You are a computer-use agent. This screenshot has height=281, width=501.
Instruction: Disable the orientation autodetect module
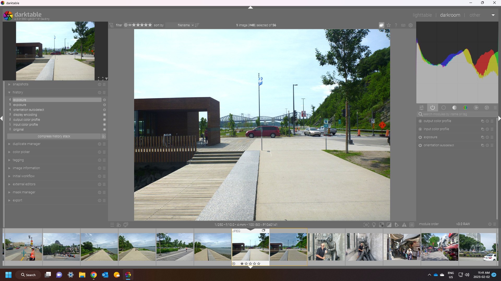pos(420,145)
